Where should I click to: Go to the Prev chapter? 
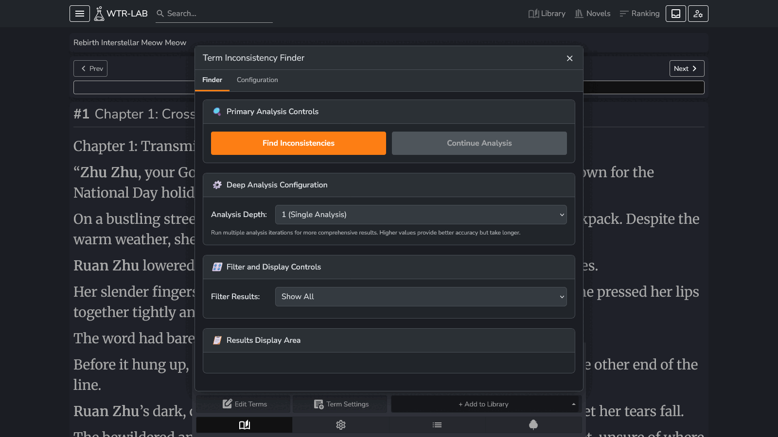(90, 68)
